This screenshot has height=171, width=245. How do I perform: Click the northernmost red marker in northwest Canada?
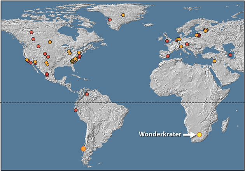click(x=31, y=32)
